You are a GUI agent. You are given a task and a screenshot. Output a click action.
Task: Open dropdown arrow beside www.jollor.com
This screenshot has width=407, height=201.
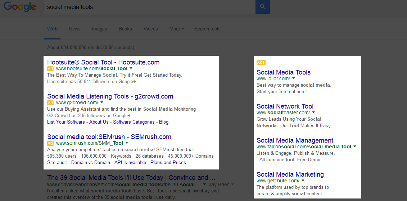click(294, 78)
